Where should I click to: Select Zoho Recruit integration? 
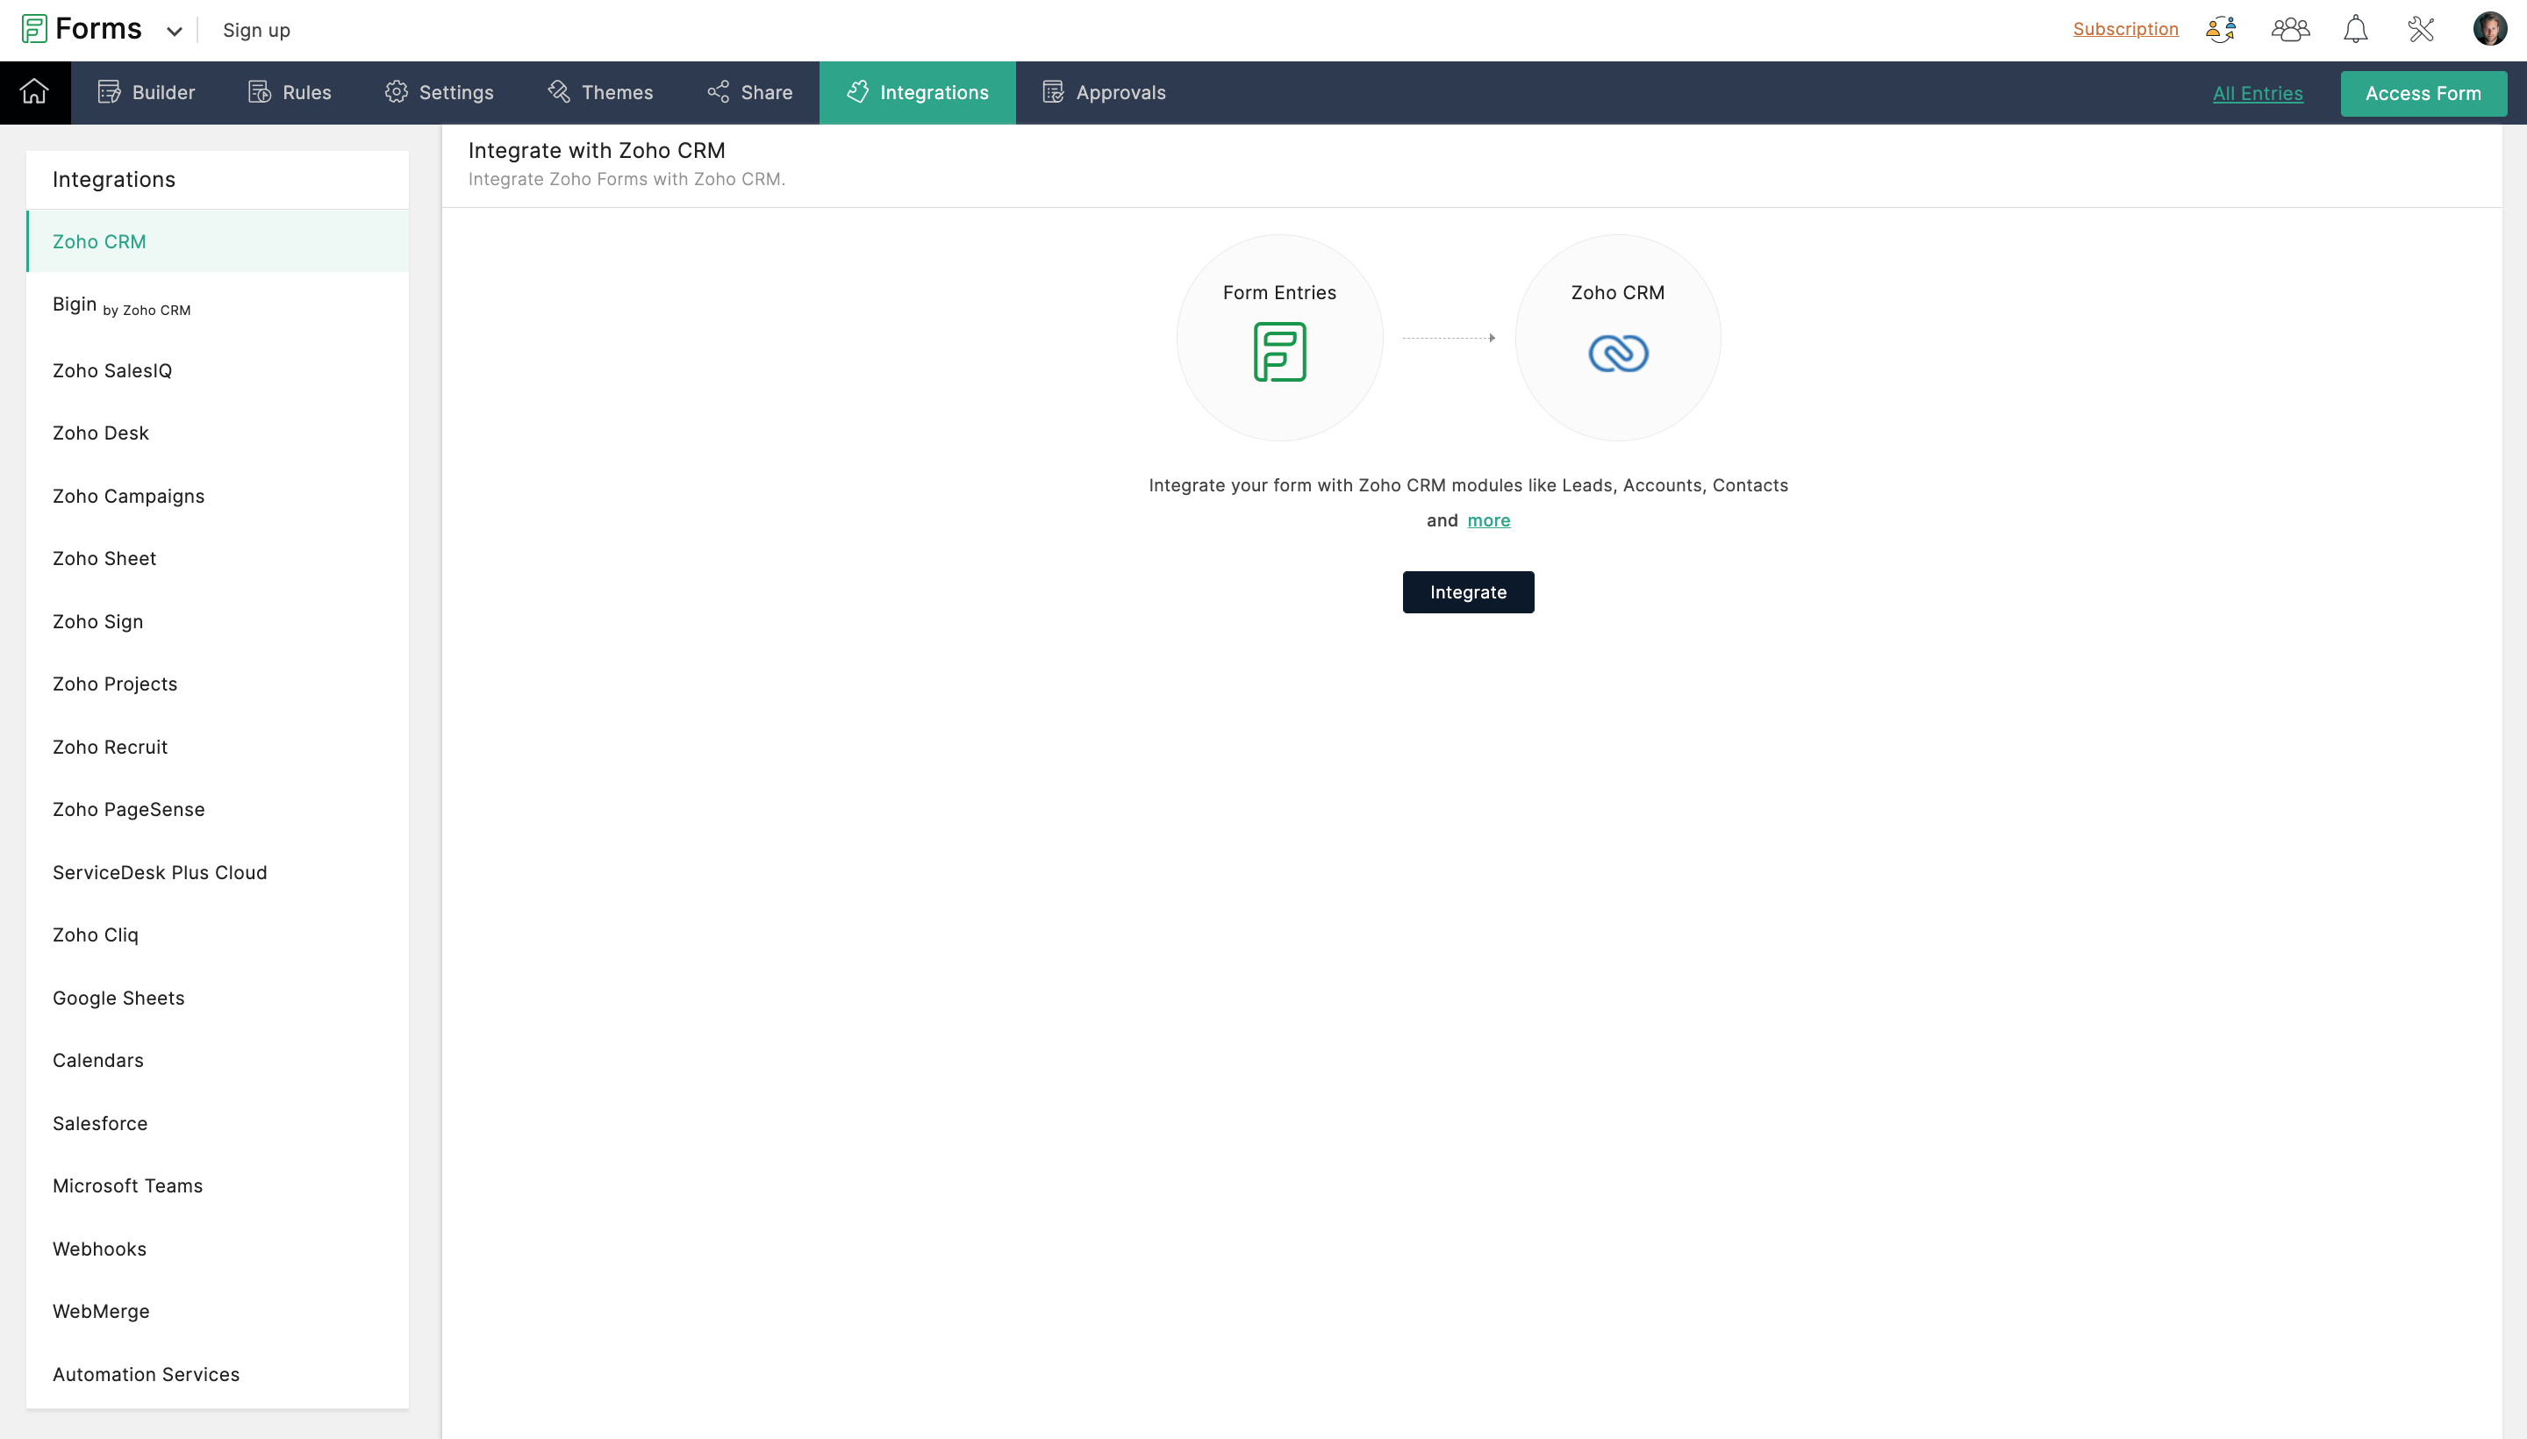(218, 748)
